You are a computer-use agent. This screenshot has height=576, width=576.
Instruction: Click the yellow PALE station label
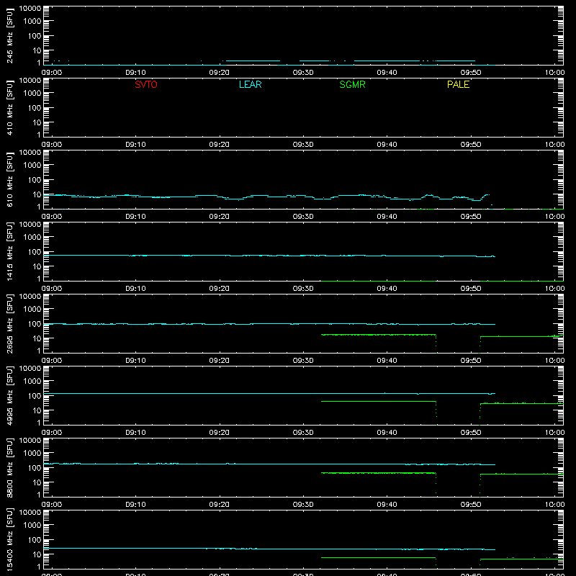[458, 84]
